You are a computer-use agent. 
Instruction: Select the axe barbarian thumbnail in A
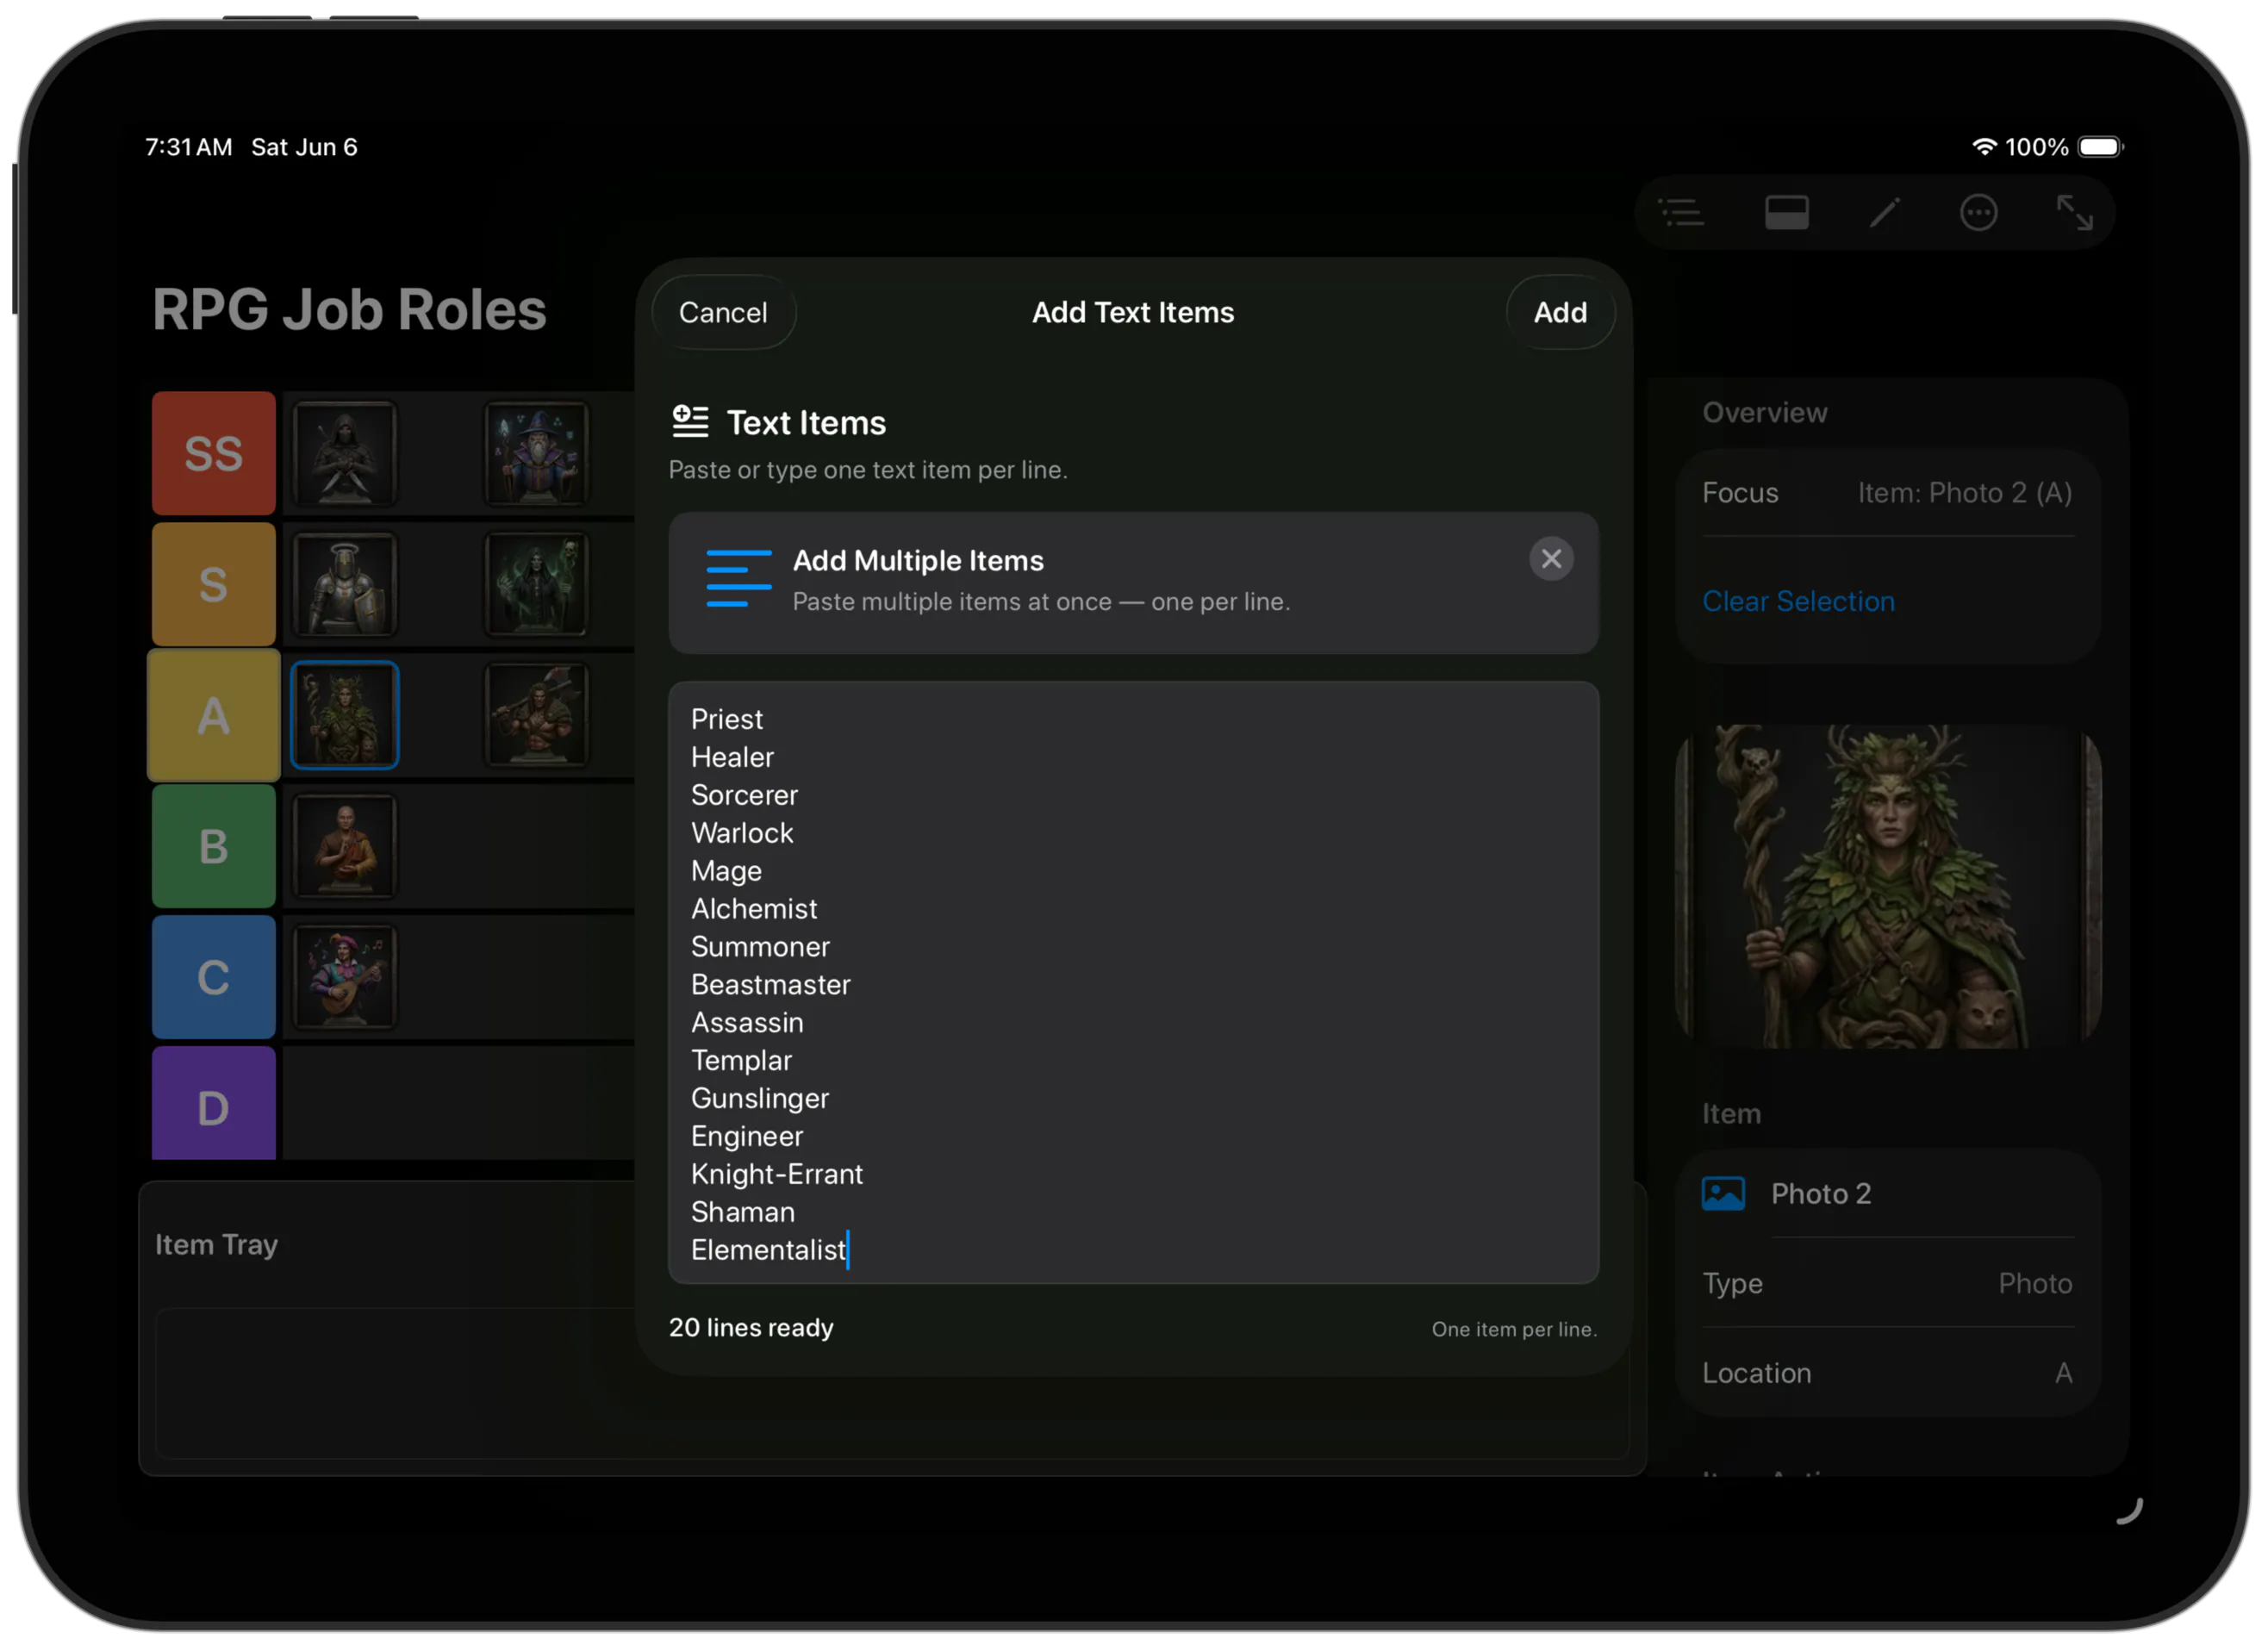tap(537, 716)
